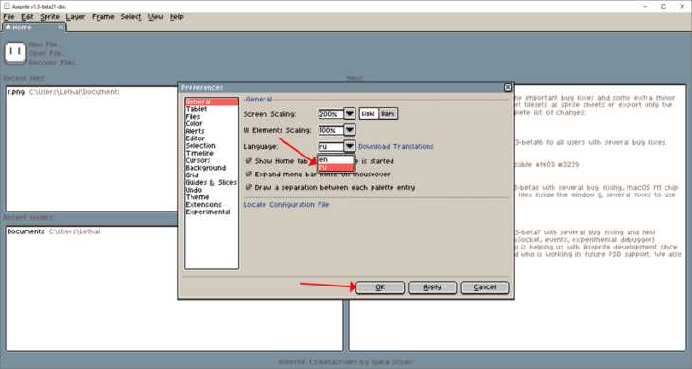
Task: Open the Screen Scaling dropdown arrow
Action: coord(350,114)
